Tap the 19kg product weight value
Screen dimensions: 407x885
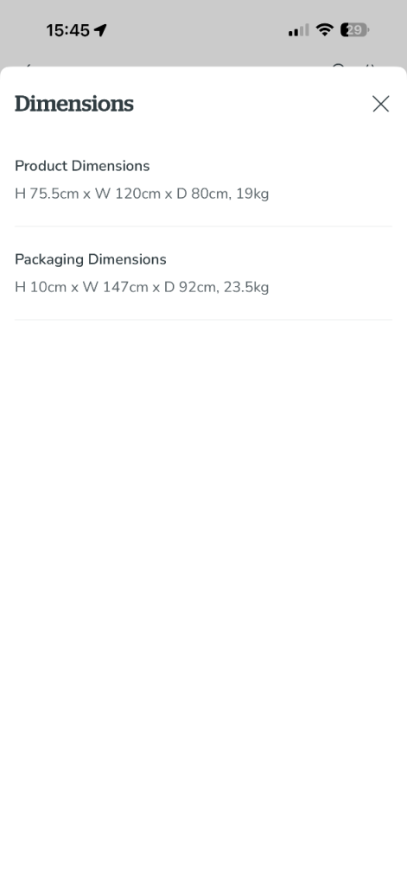252,194
